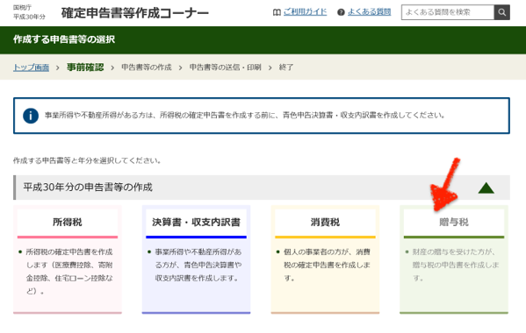526x333 pixels.
Task: Go back to トップ画面 breadcrumb link
Action: [x=32, y=67]
